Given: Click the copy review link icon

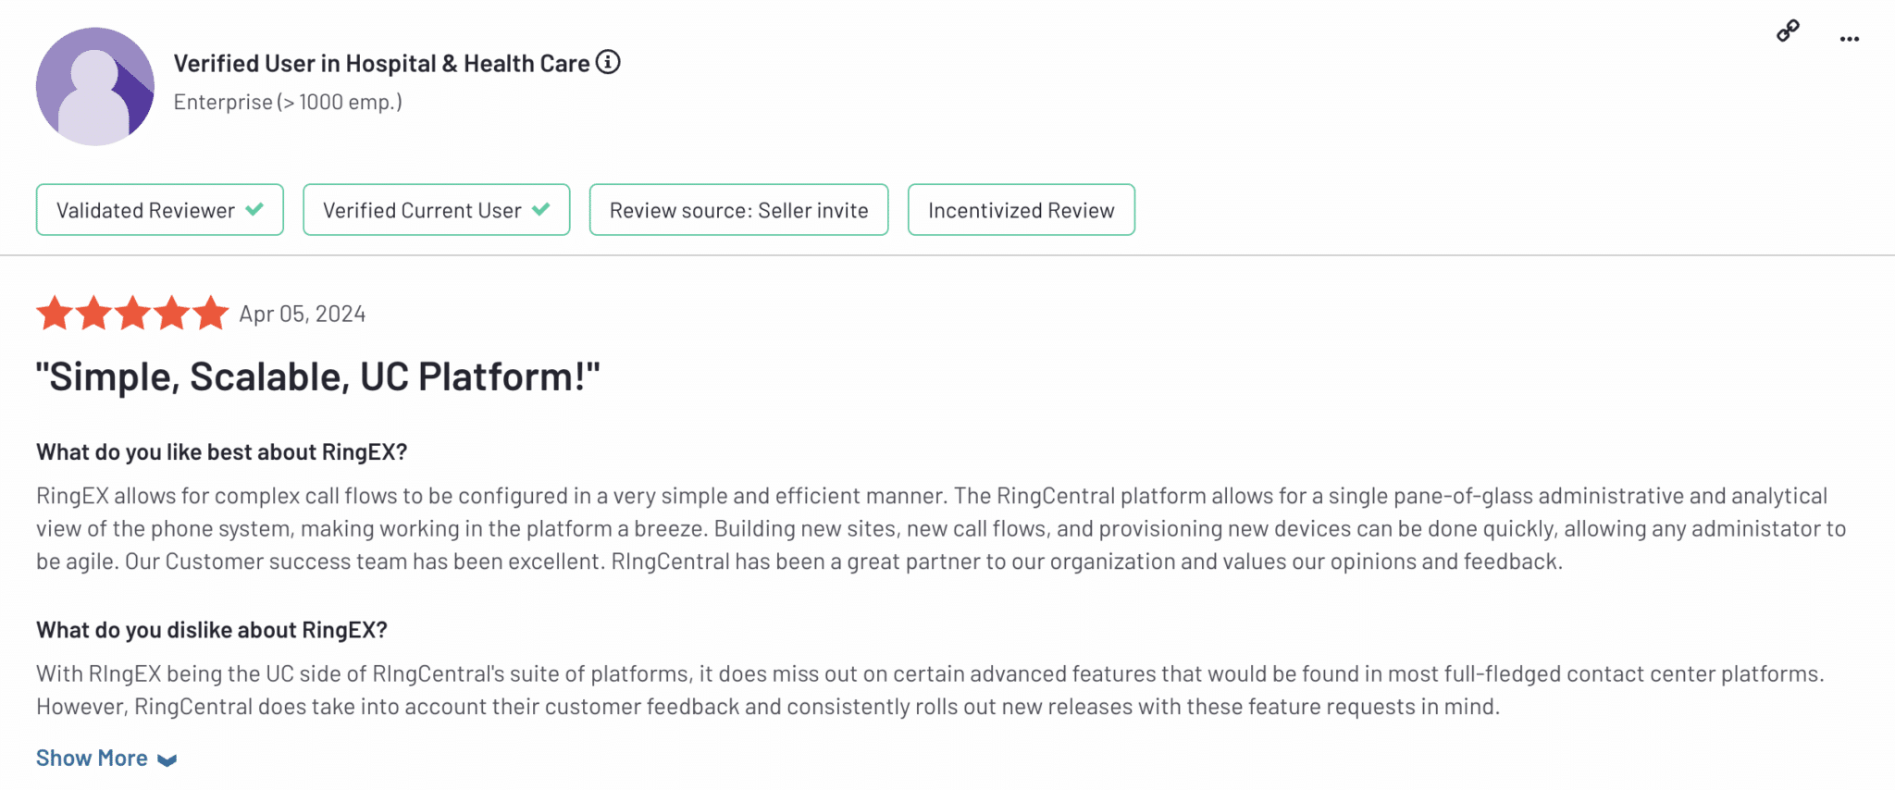Looking at the screenshot, I should [1788, 31].
